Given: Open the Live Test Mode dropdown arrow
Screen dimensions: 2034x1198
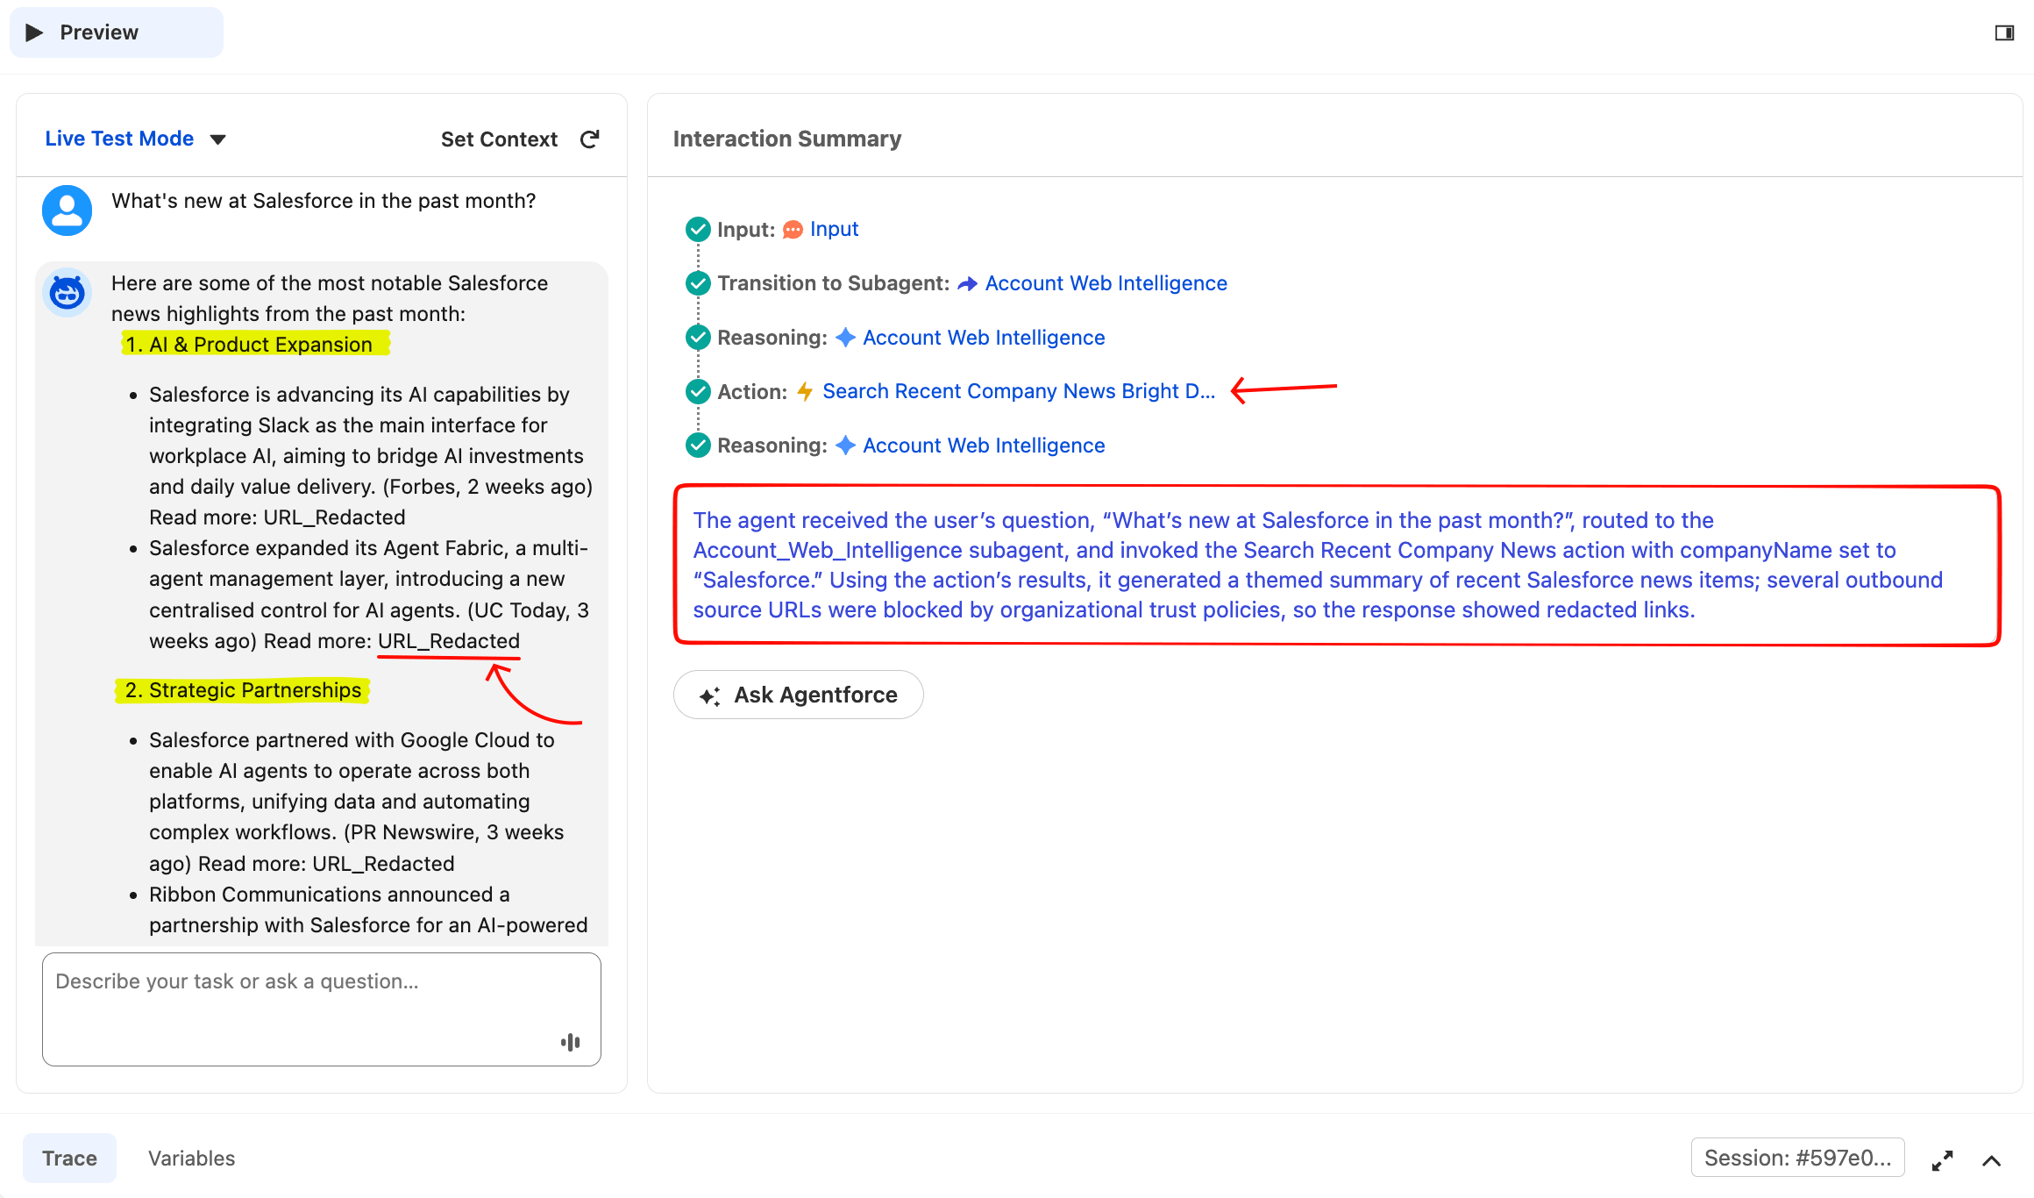Looking at the screenshot, I should pos(218,139).
